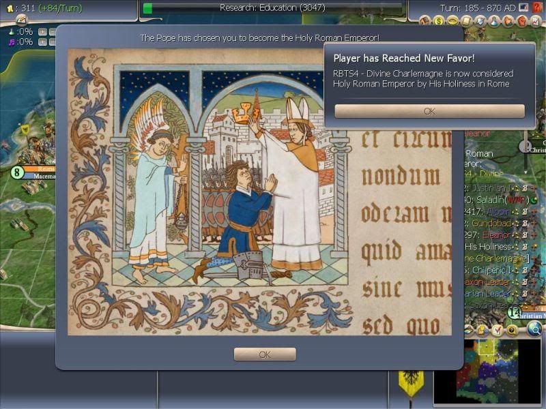
Task: Click the yellow eye bare-map icon
Action: tap(511, 330)
